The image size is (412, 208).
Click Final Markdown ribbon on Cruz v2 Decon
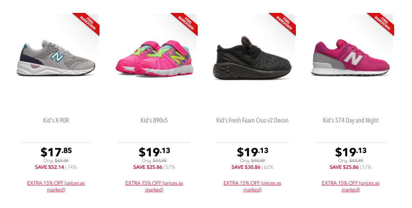[283, 24]
